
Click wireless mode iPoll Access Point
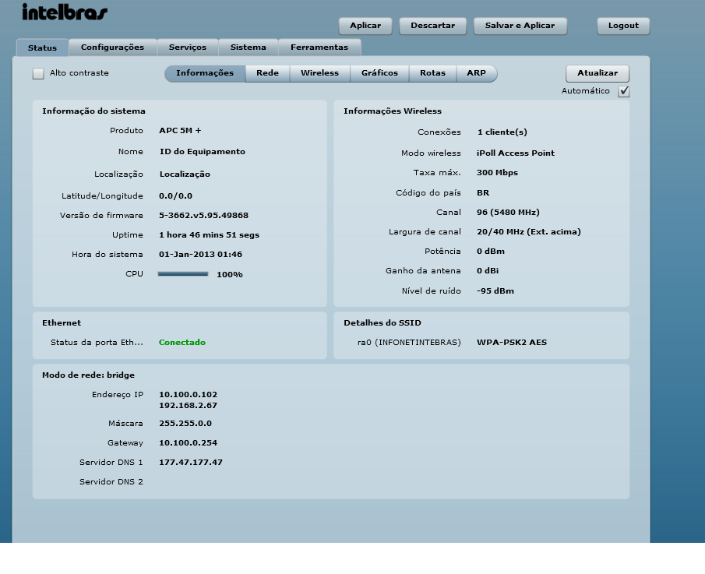point(516,153)
